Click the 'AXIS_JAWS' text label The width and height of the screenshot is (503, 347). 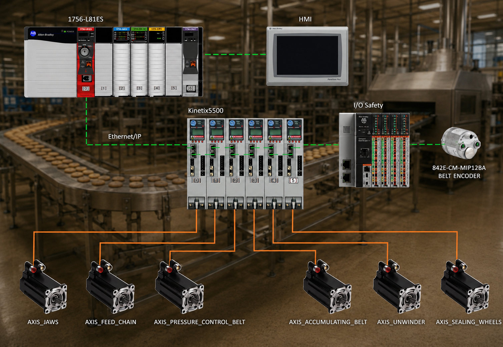pos(43,322)
